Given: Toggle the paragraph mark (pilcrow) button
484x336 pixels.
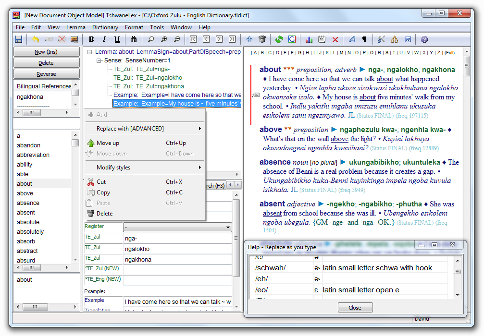Looking at the screenshot, I should coord(364,39).
